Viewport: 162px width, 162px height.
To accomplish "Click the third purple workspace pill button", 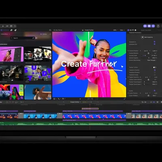I will 153,26.
